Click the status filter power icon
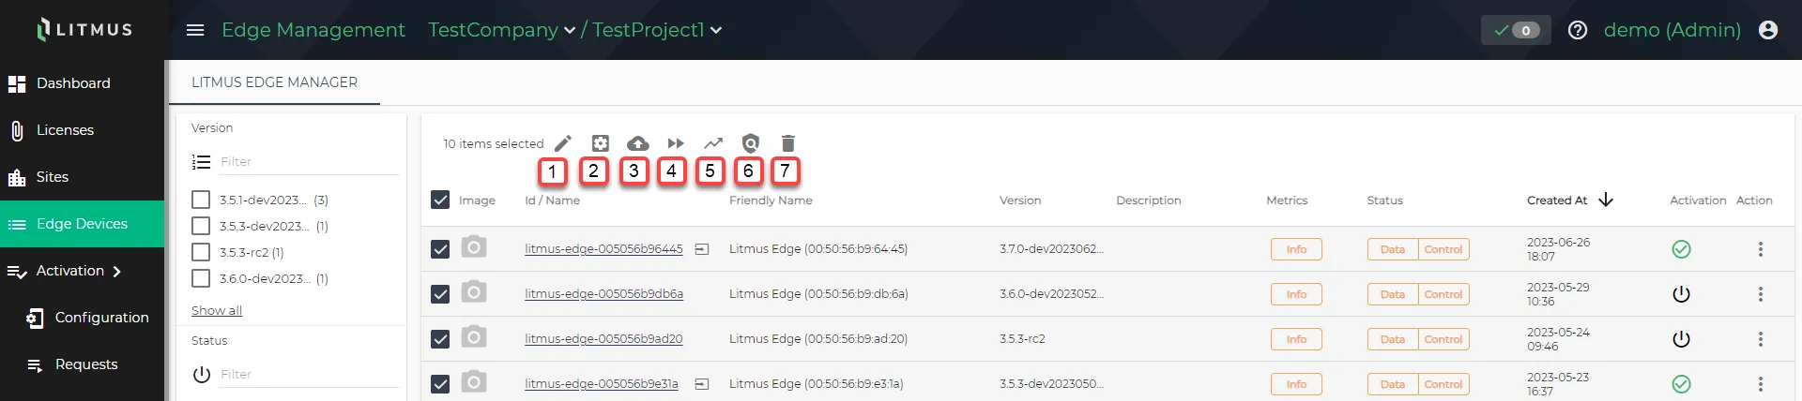 click(201, 375)
